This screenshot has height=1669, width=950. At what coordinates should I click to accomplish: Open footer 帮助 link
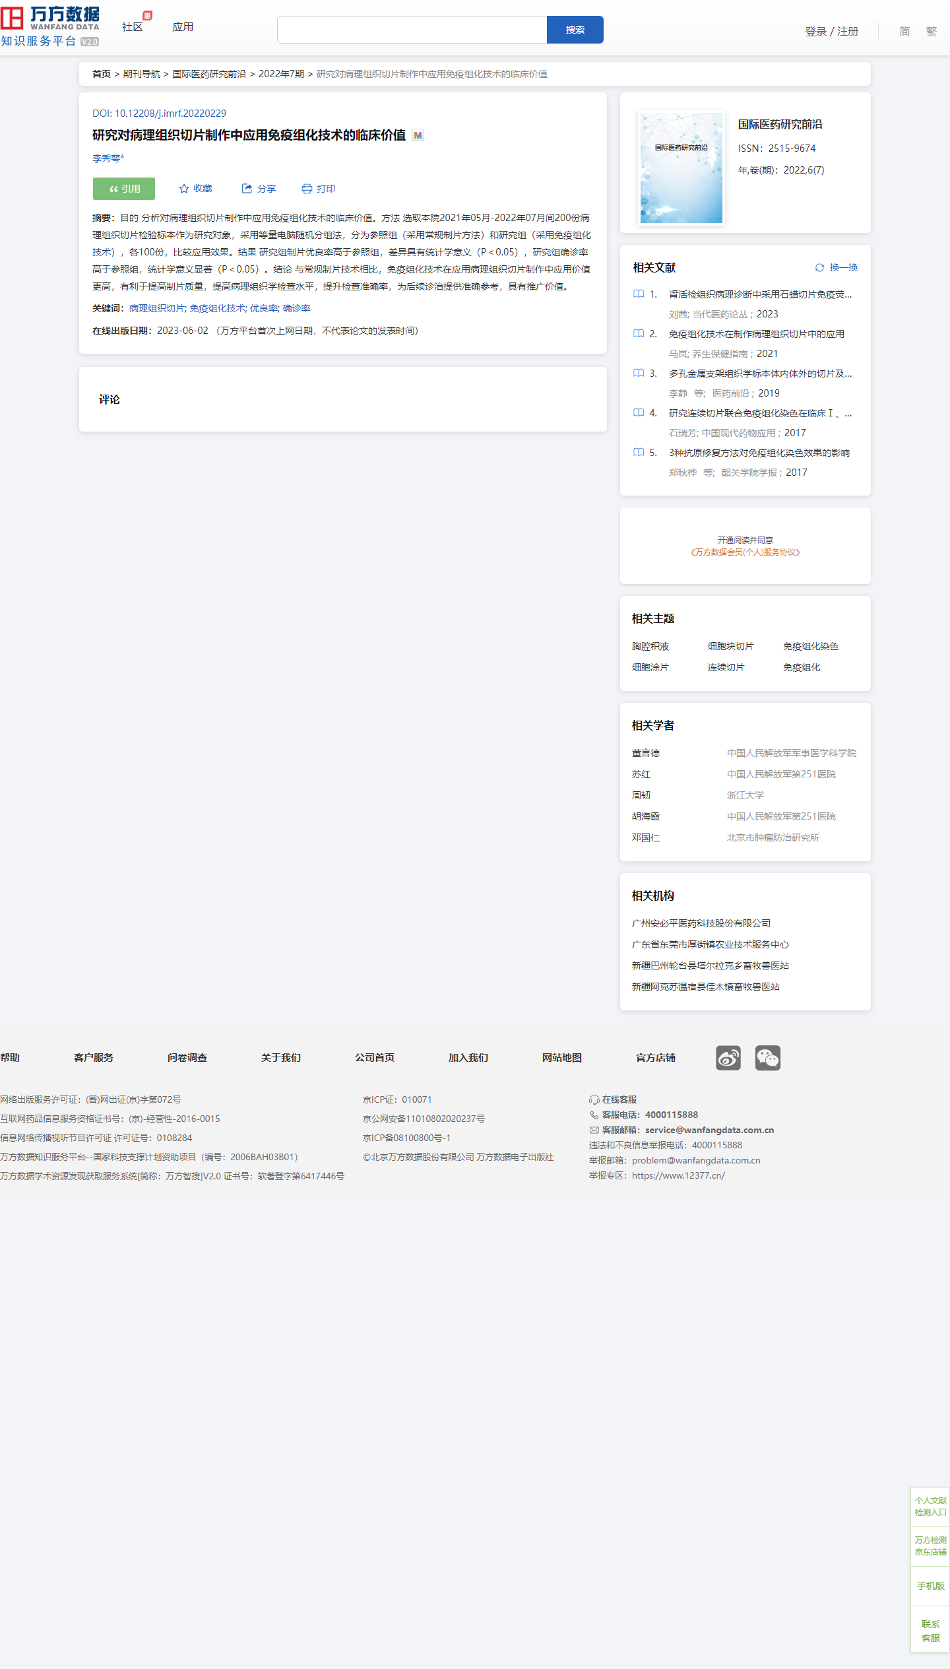point(10,1058)
